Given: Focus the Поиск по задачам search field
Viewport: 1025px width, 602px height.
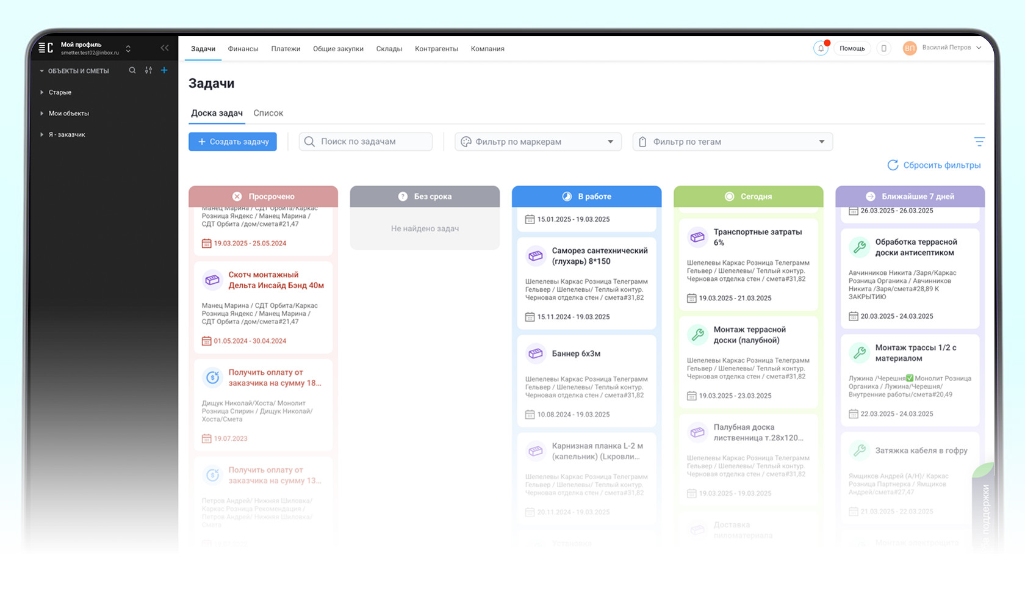Looking at the screenshot, I should [365, 142].
